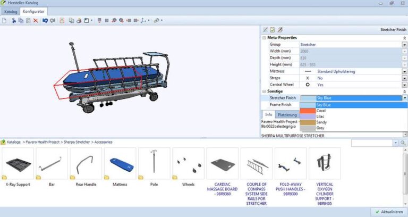Image resolution: width=408 pixels, height=217 pixels.
Task: Click the Cut scissors icon
Action: coord(14,20)
